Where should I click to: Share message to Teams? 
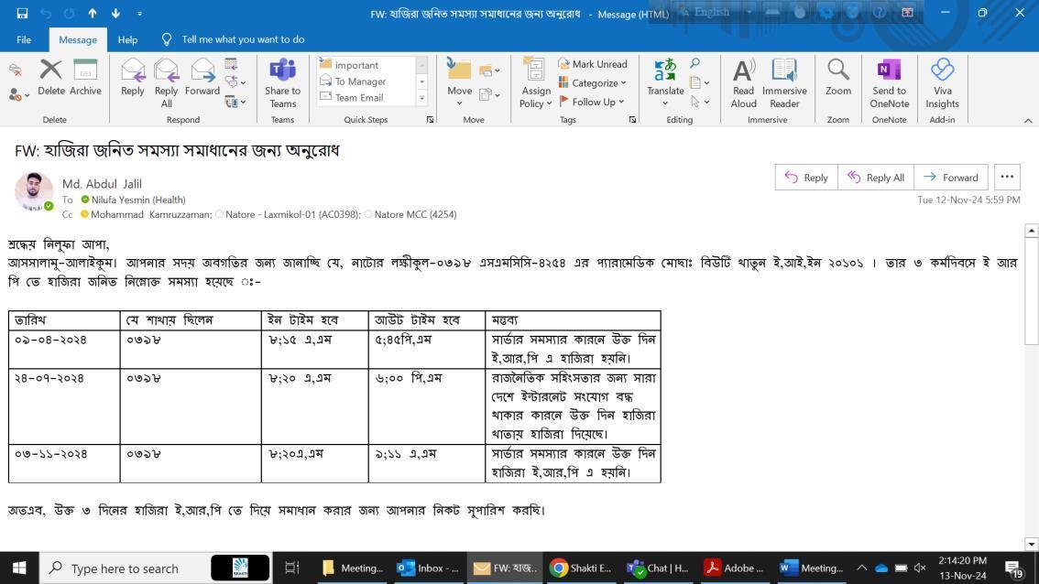[x=282, y=82]
